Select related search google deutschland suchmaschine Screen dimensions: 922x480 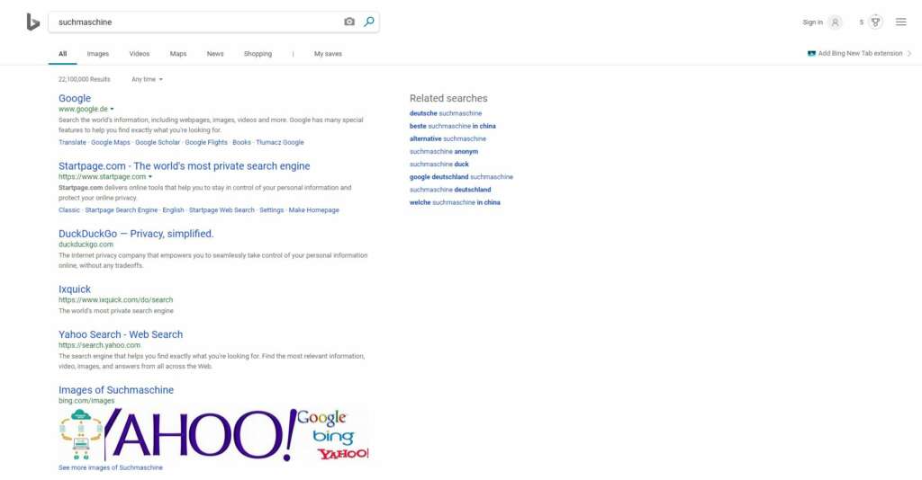click(x=462, y=176)
